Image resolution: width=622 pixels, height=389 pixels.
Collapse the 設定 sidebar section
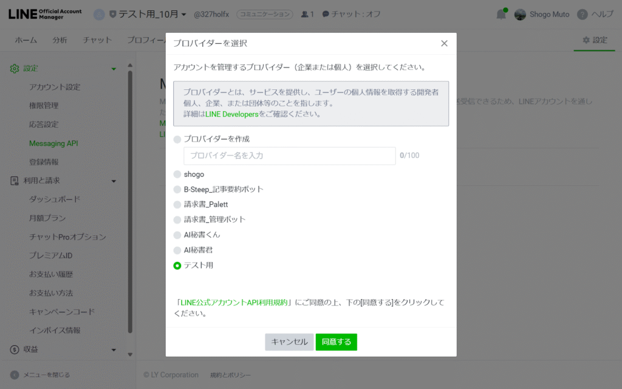(x=114, y=69)
